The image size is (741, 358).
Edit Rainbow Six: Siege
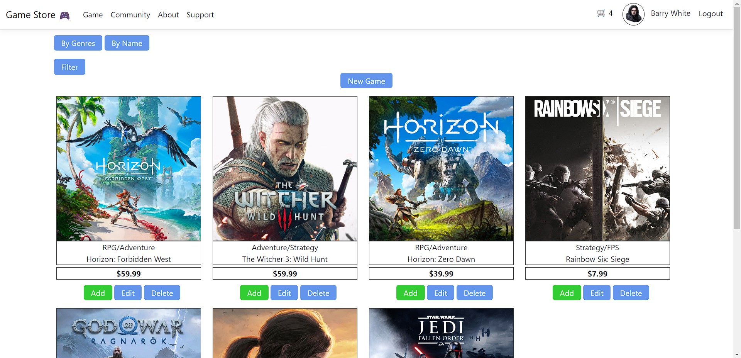click(x=597, y=293)
